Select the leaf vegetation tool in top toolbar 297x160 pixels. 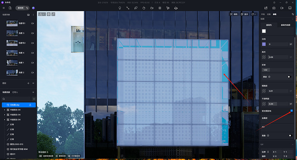(x=136, y=8)
